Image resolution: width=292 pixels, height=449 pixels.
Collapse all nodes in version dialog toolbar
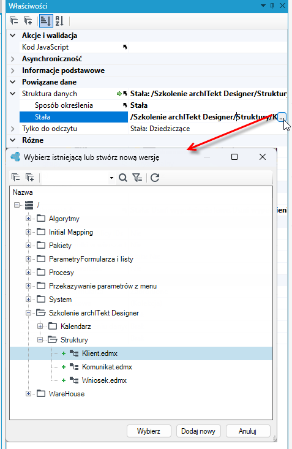tap(15, 178)
